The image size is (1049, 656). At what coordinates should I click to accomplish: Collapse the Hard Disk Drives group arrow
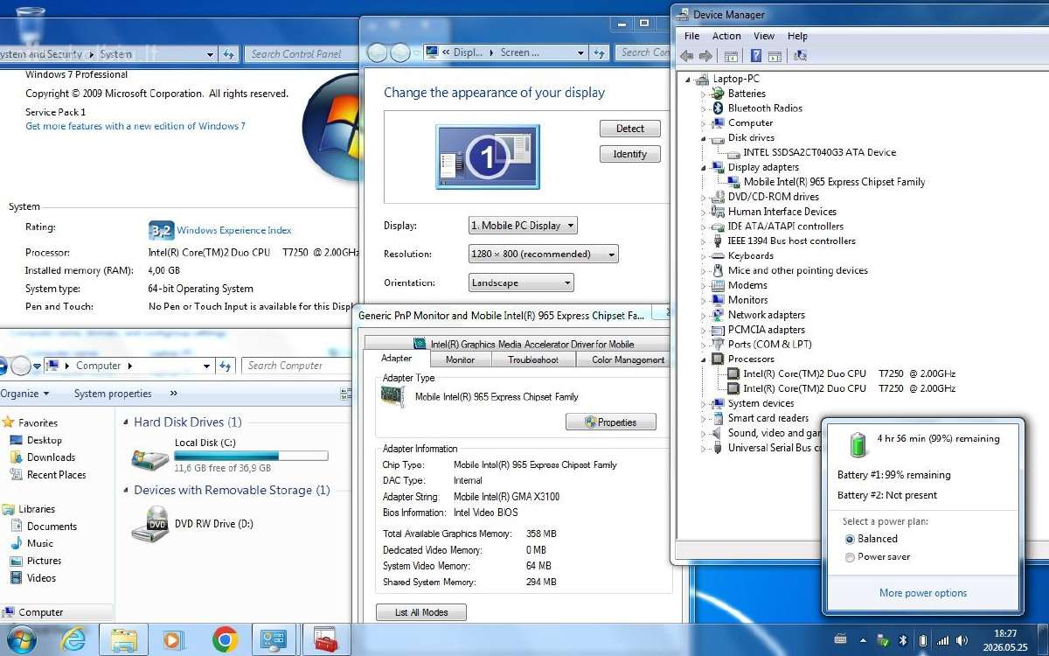point(125,422)
